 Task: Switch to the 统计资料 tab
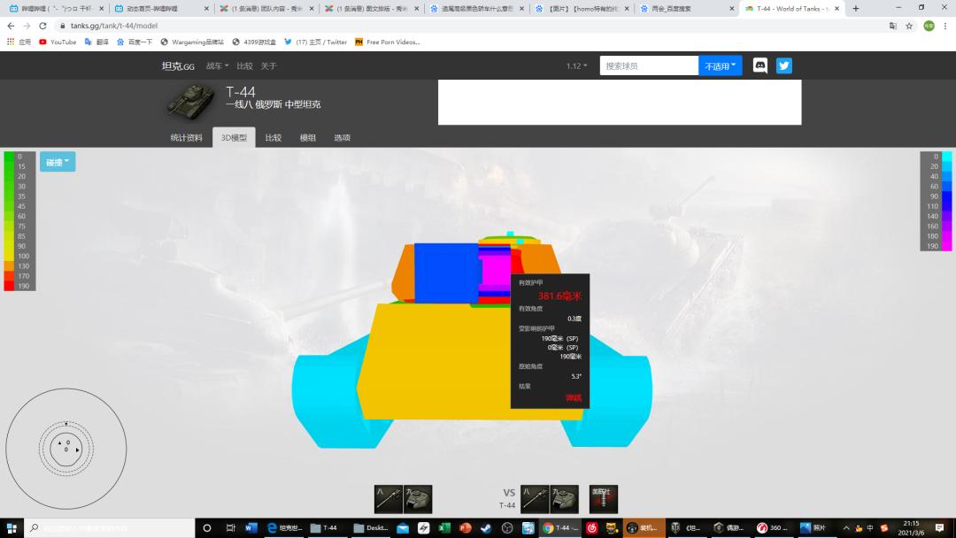coord(186,138)
